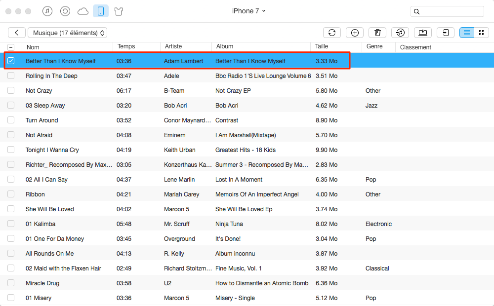Click artist Mariah Carey

(x=181, y=194)
